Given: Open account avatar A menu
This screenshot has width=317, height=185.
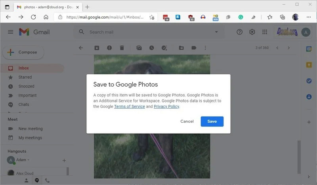Looking at the screenshot, I should [x=306, y=32].
